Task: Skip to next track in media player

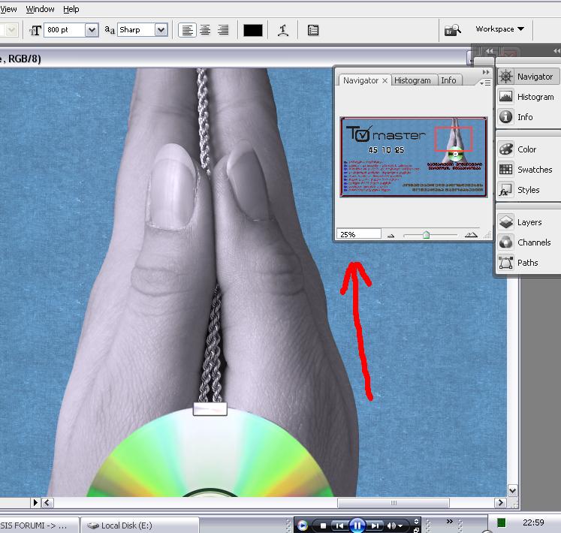Action: point(375,525)
